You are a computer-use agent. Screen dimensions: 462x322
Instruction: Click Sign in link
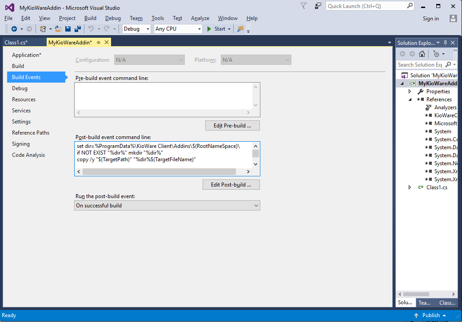tap(431, 19)
